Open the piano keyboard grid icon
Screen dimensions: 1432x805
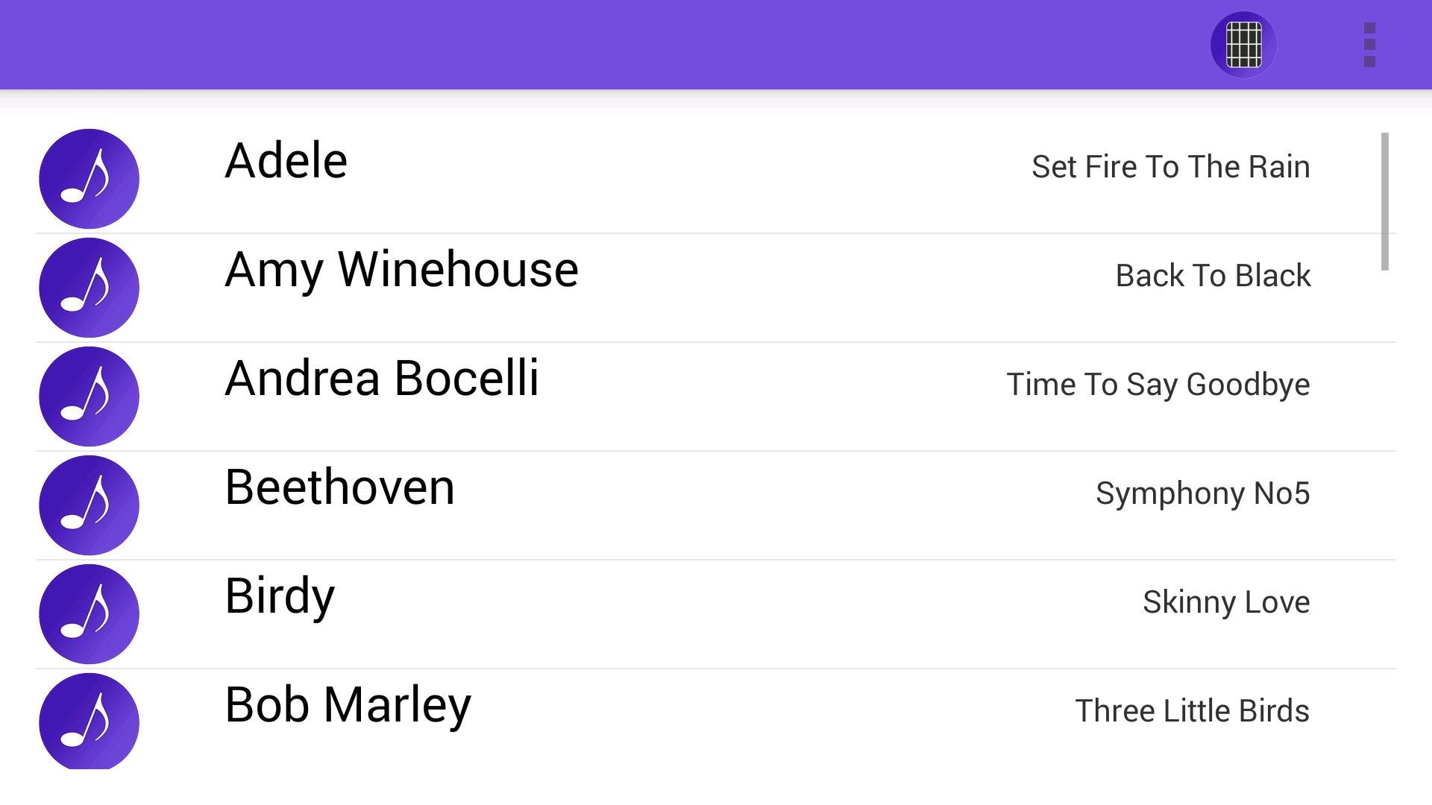tap(1243, 45)
